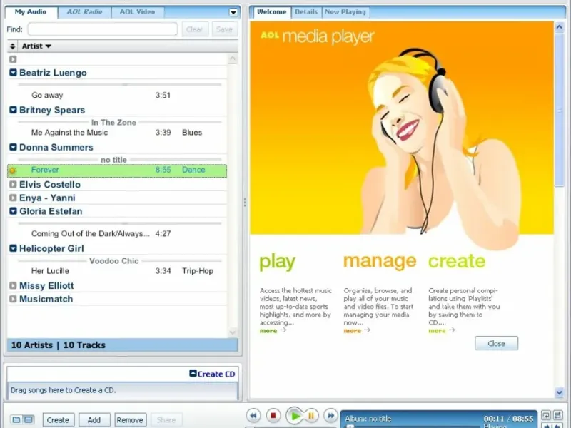
Task: Expand the Elvis Costello group
Action: point(13,185)
